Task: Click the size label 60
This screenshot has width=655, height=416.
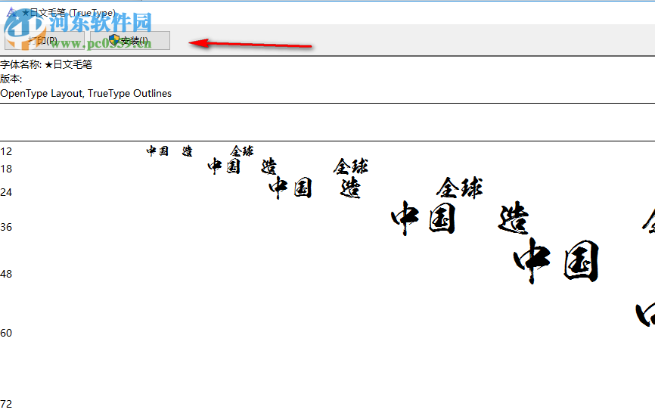Action: click(x=6, y=333)
